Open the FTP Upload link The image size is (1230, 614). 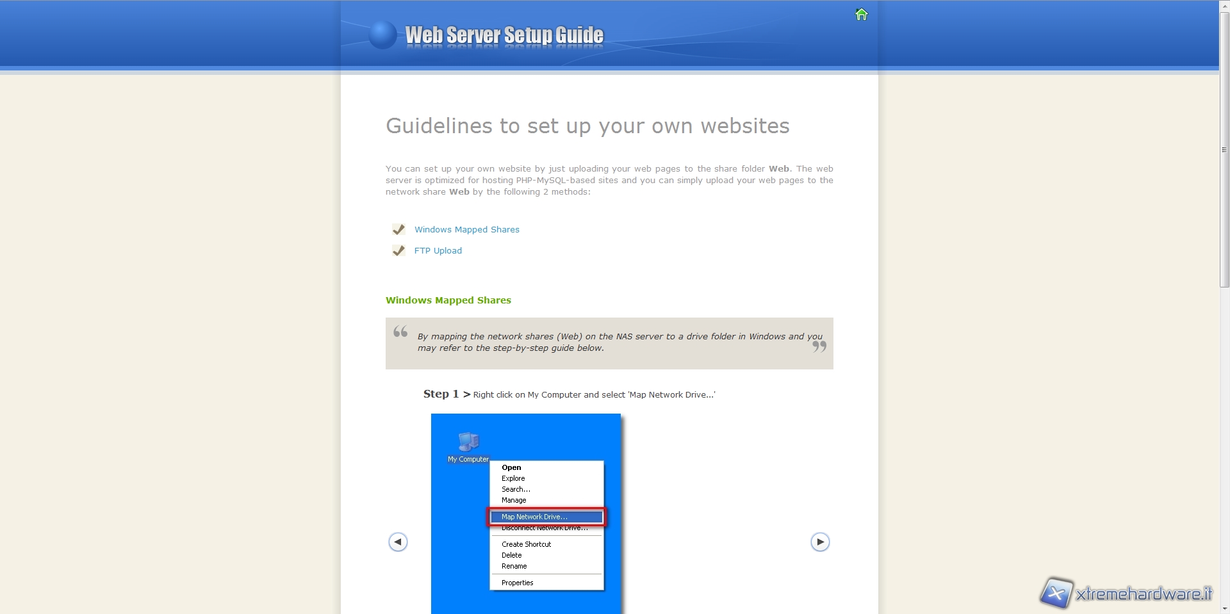tap(438, 251)
